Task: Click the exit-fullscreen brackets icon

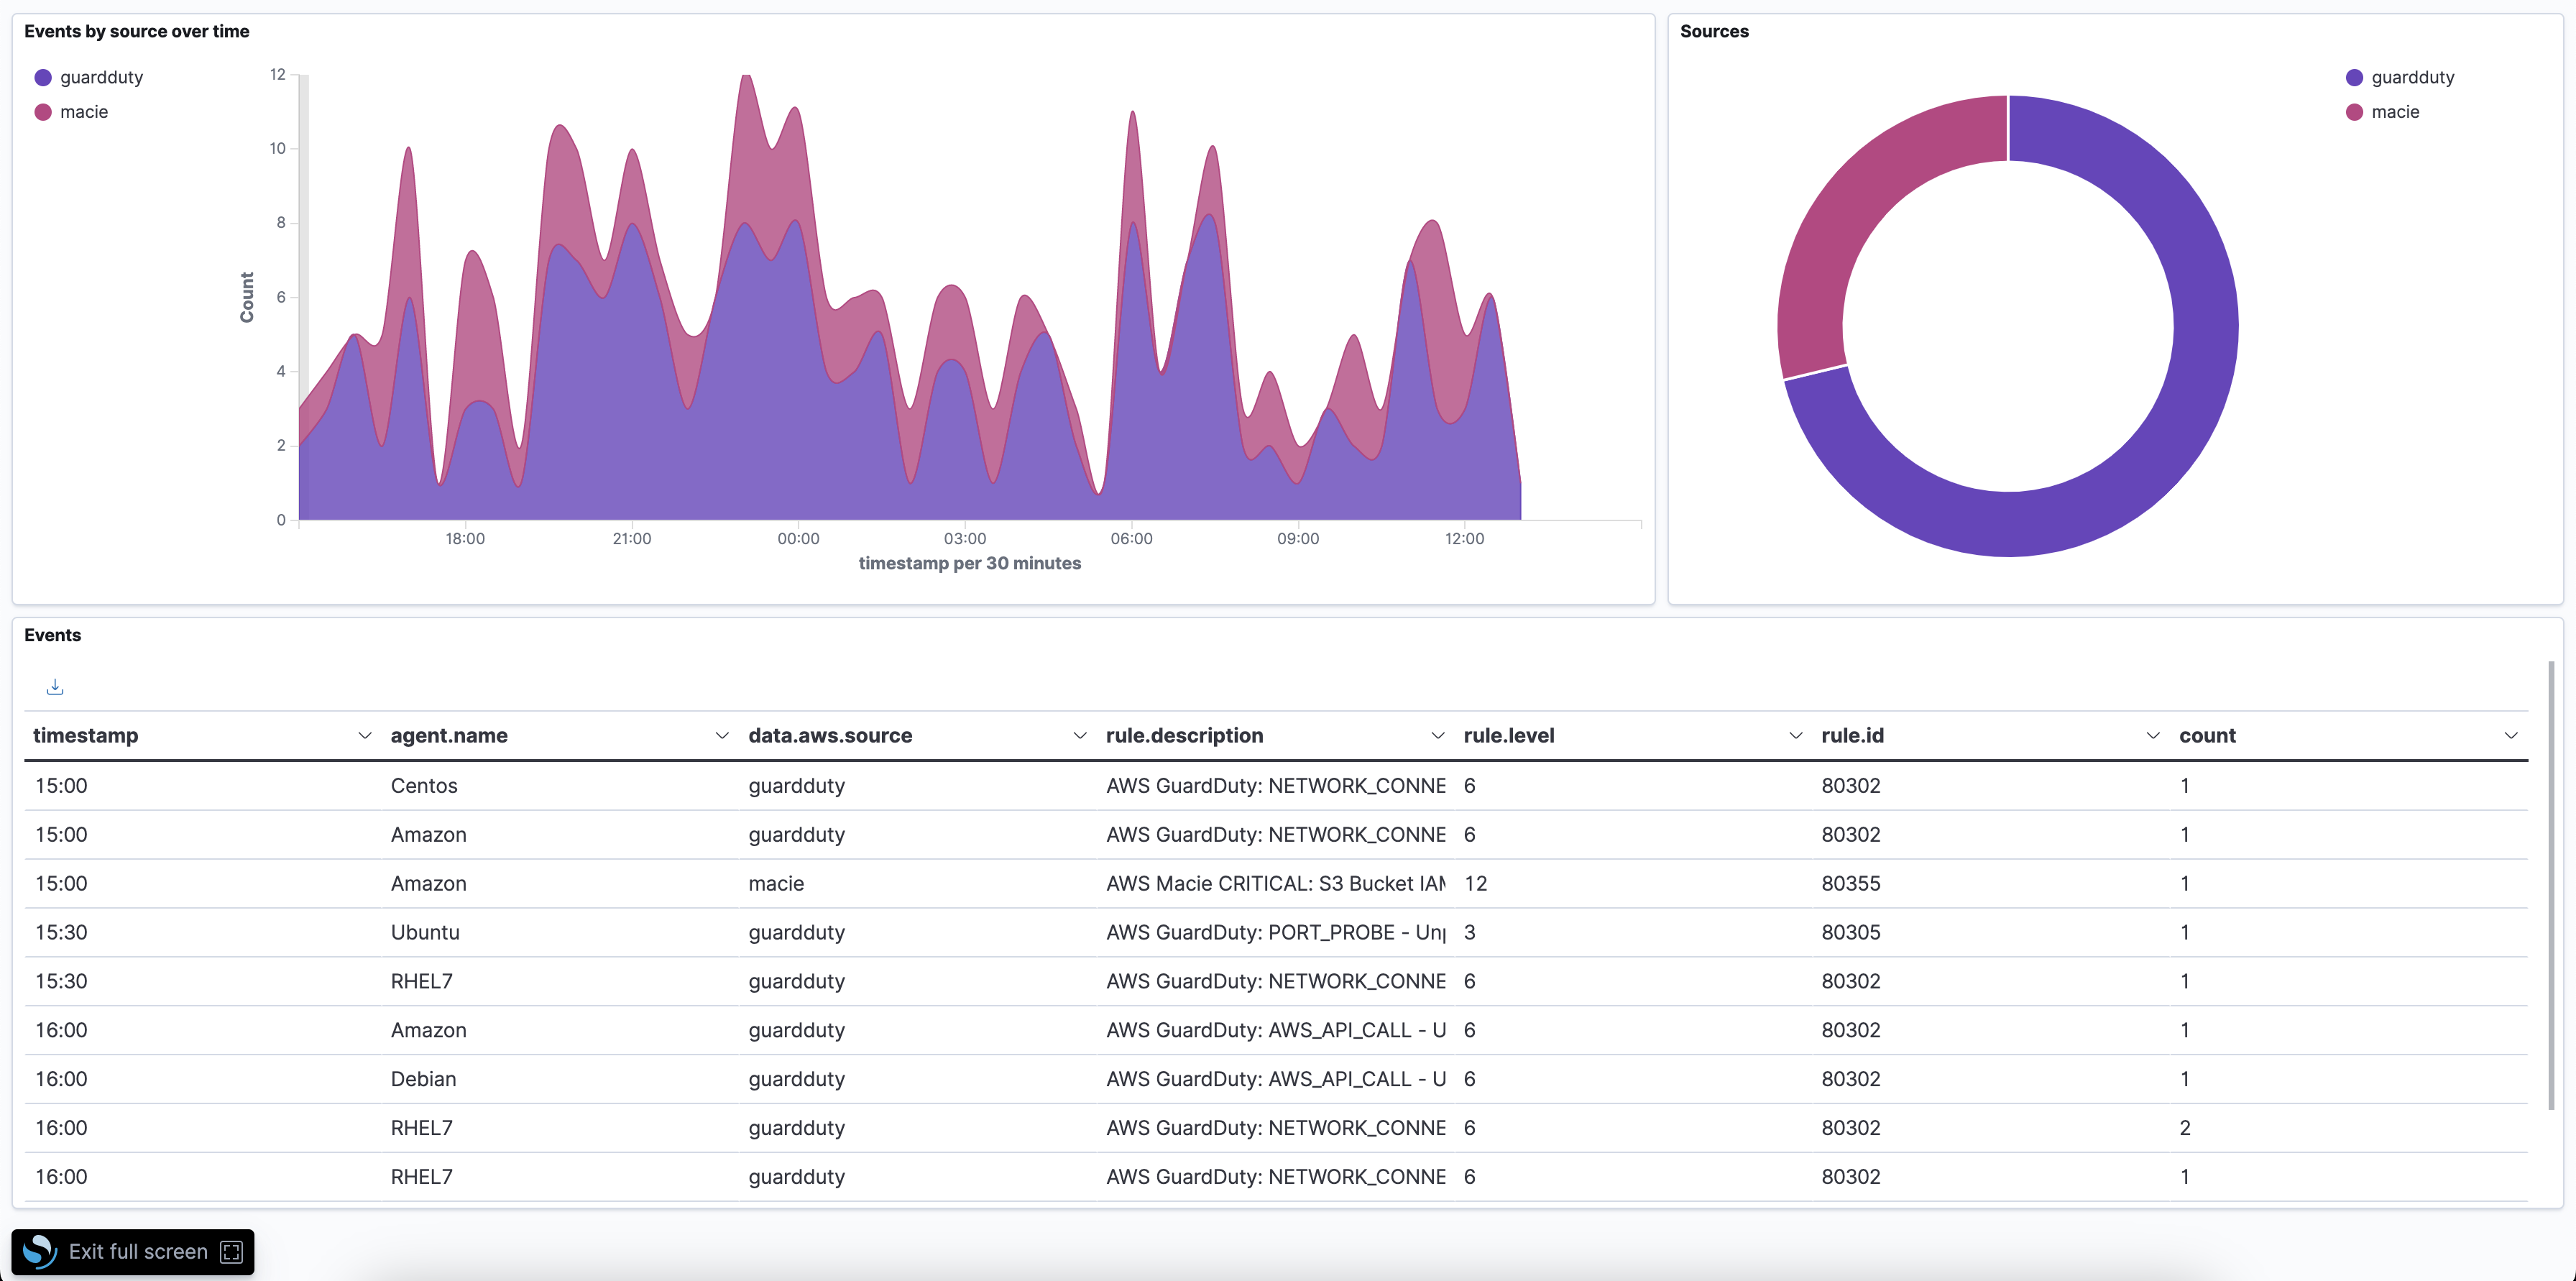Action: pos(231,1251)
